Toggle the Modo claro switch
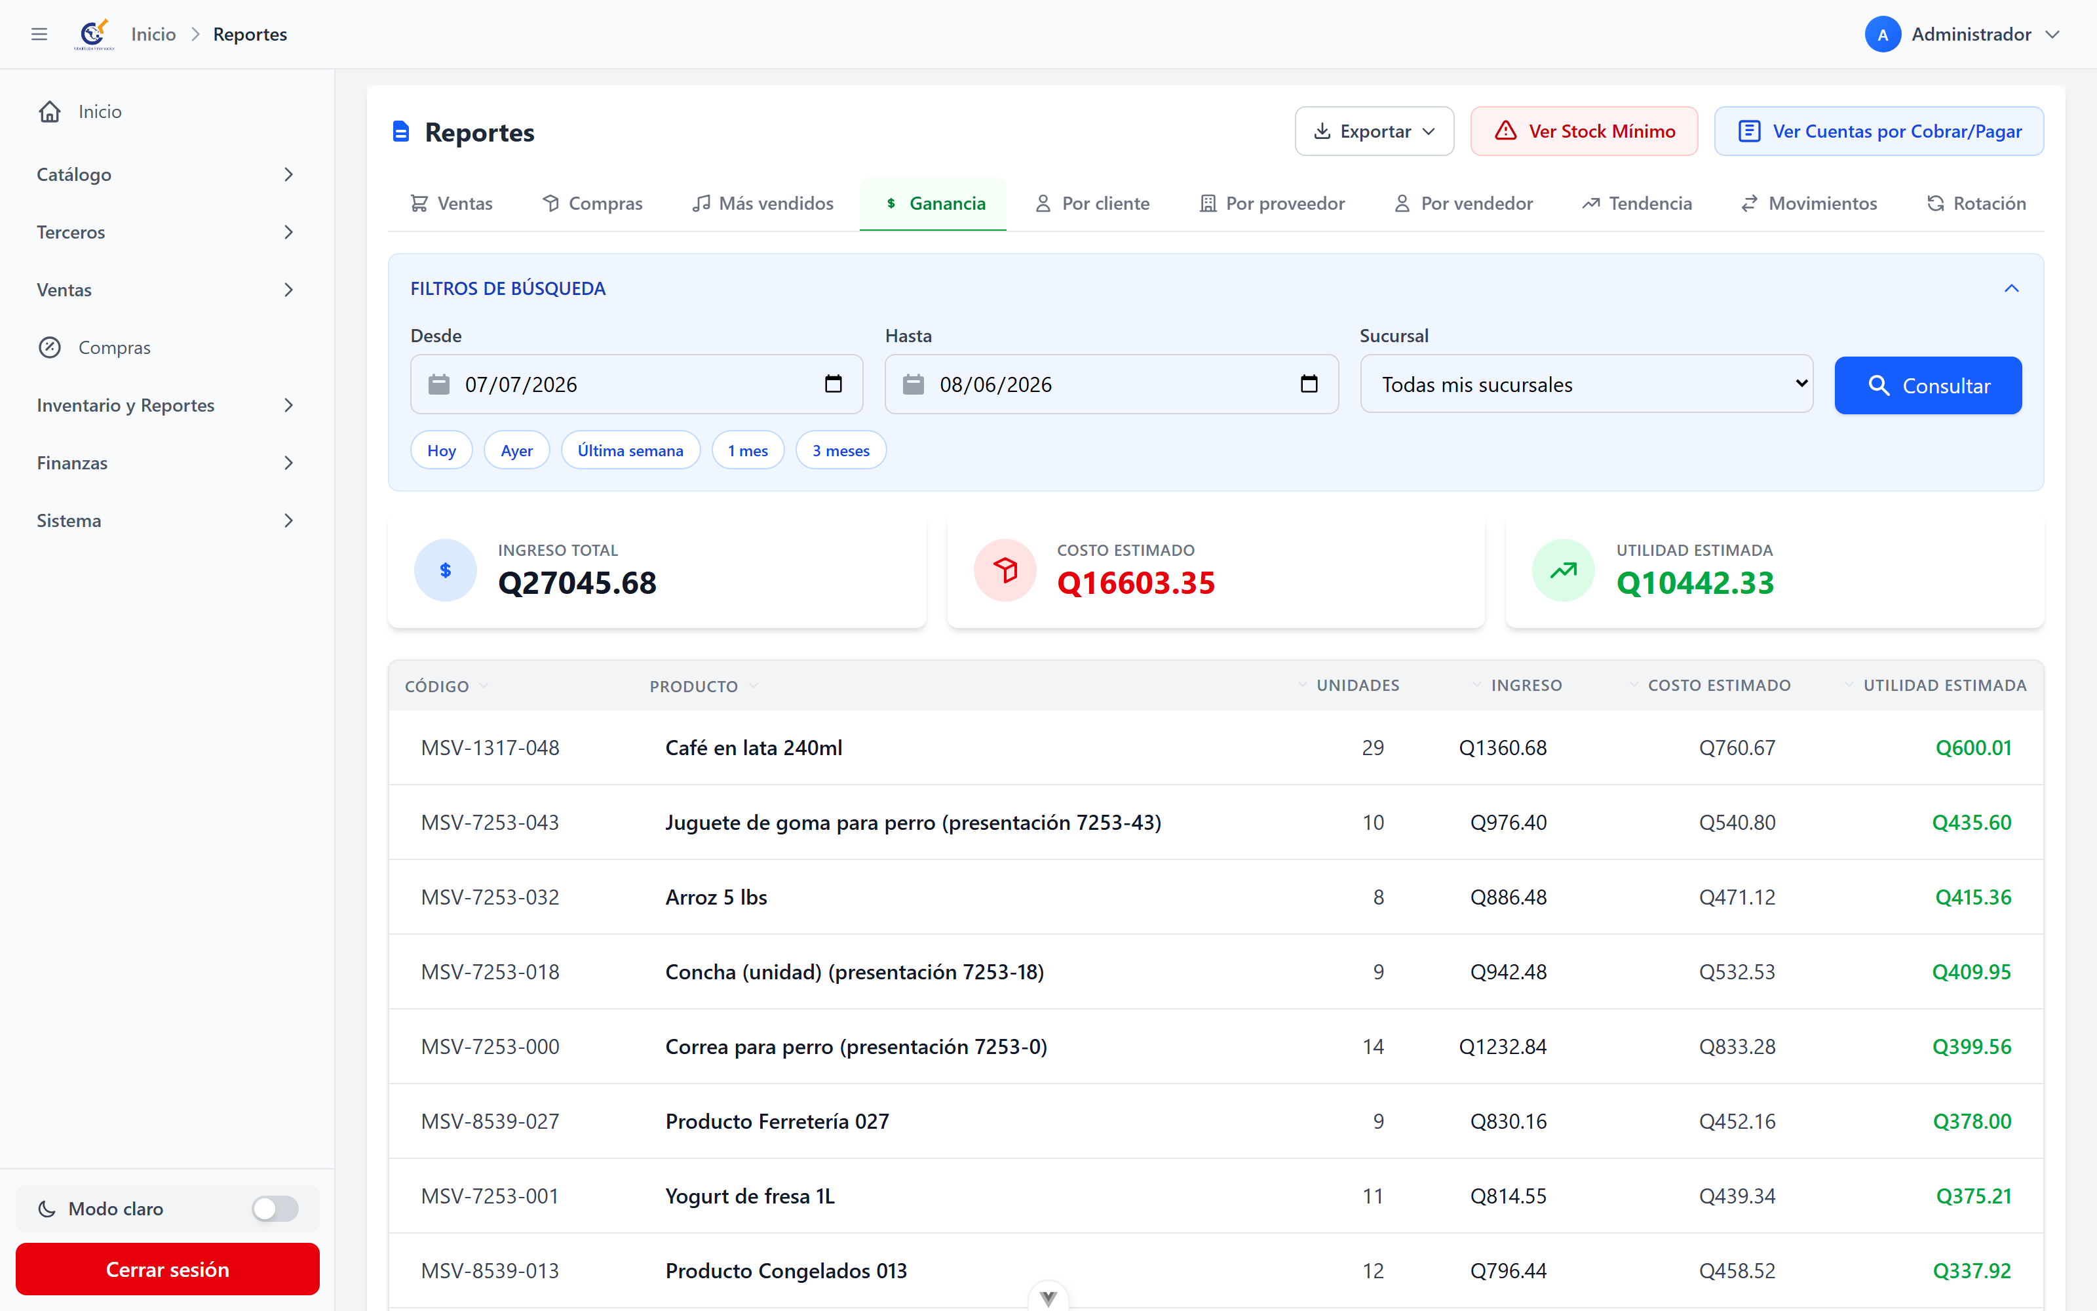The image size is (2097, 1311). [275, 1209]
